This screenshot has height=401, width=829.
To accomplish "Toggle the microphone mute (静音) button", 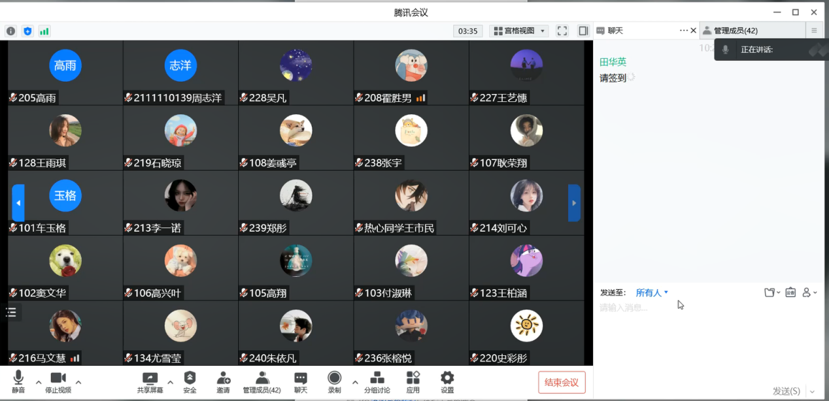I will pyautogui.click(x=18, y=383).
